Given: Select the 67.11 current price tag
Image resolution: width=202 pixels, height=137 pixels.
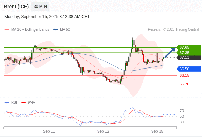Looking at the screenshot, I should point(188,58).
